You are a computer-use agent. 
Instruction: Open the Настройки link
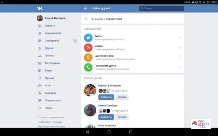(44, 122)
